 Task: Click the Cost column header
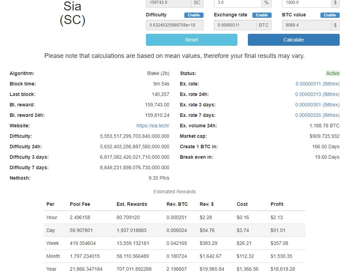tap(242, 204)
